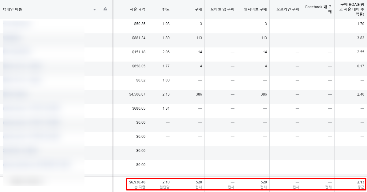Viewport: 367px width, 192px height.
Task: Sort by the 빈도 column header
Action: (x=165, y=9)
